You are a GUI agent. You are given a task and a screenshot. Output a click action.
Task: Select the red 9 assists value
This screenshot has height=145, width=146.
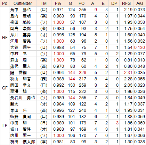pyautogui.click(x=96, y=10)
